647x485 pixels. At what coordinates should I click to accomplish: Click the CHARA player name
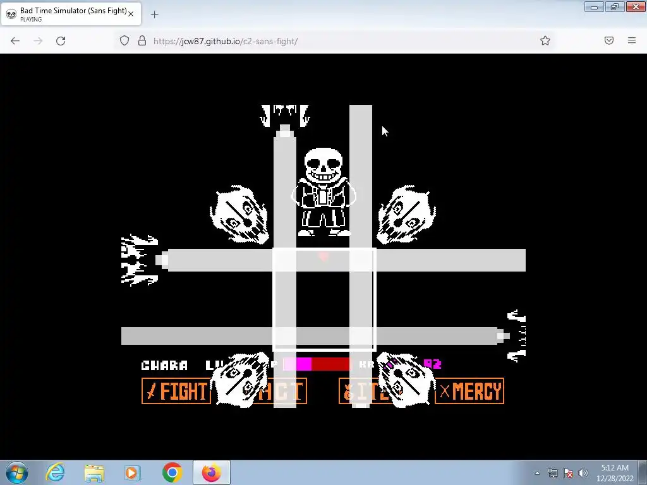164,366
